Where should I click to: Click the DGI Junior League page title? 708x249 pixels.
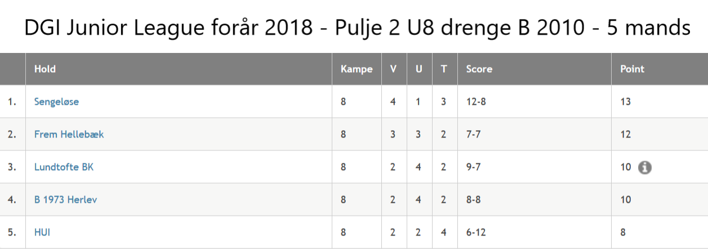(357, 27)
